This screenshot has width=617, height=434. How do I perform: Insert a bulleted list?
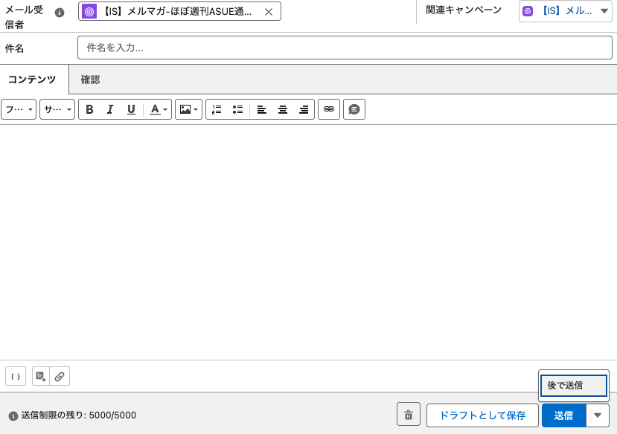237,109
